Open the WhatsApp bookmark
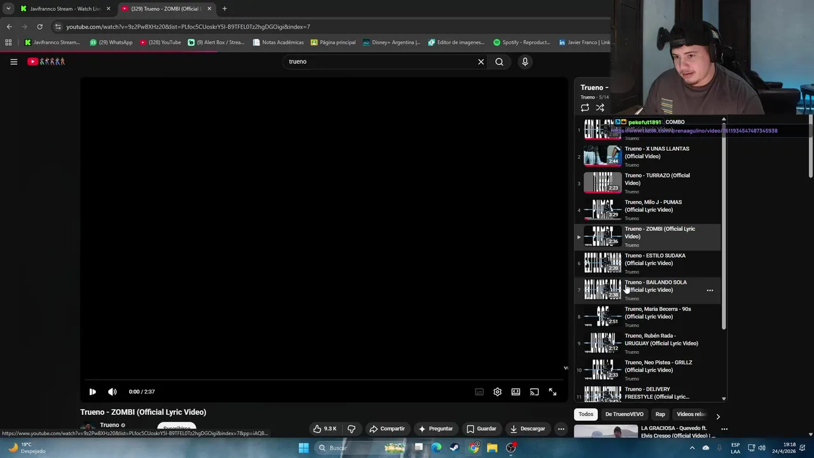This screenshot has height=458, width=814. click(x=111, y=43)
